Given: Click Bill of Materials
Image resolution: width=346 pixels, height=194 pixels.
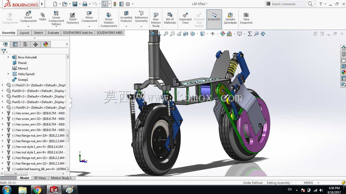Looking at the screenshot, I should [x=170, y=18].
